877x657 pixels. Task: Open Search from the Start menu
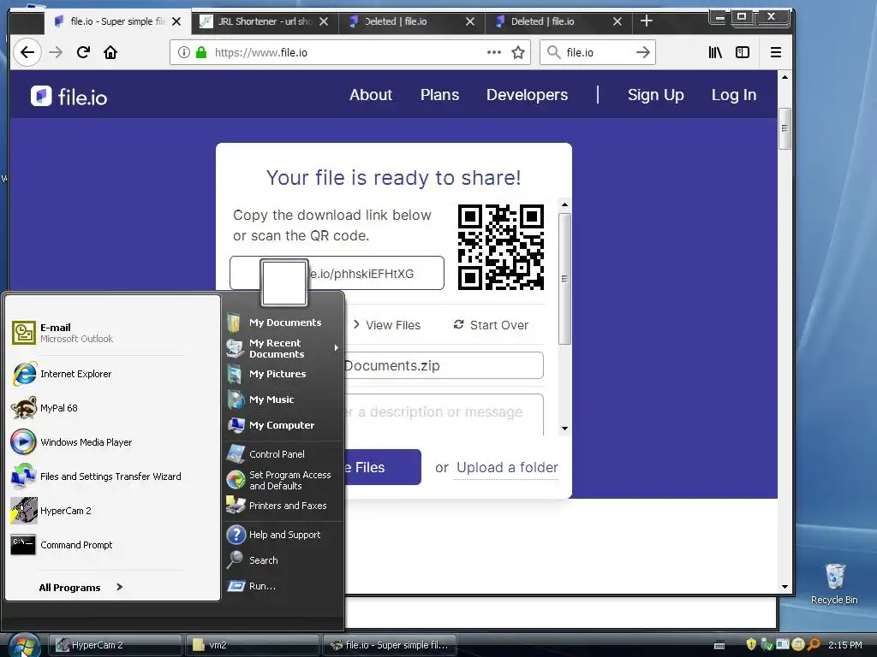(283, 560)
